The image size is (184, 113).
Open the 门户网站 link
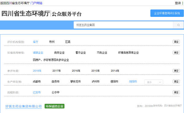point(36,3)
